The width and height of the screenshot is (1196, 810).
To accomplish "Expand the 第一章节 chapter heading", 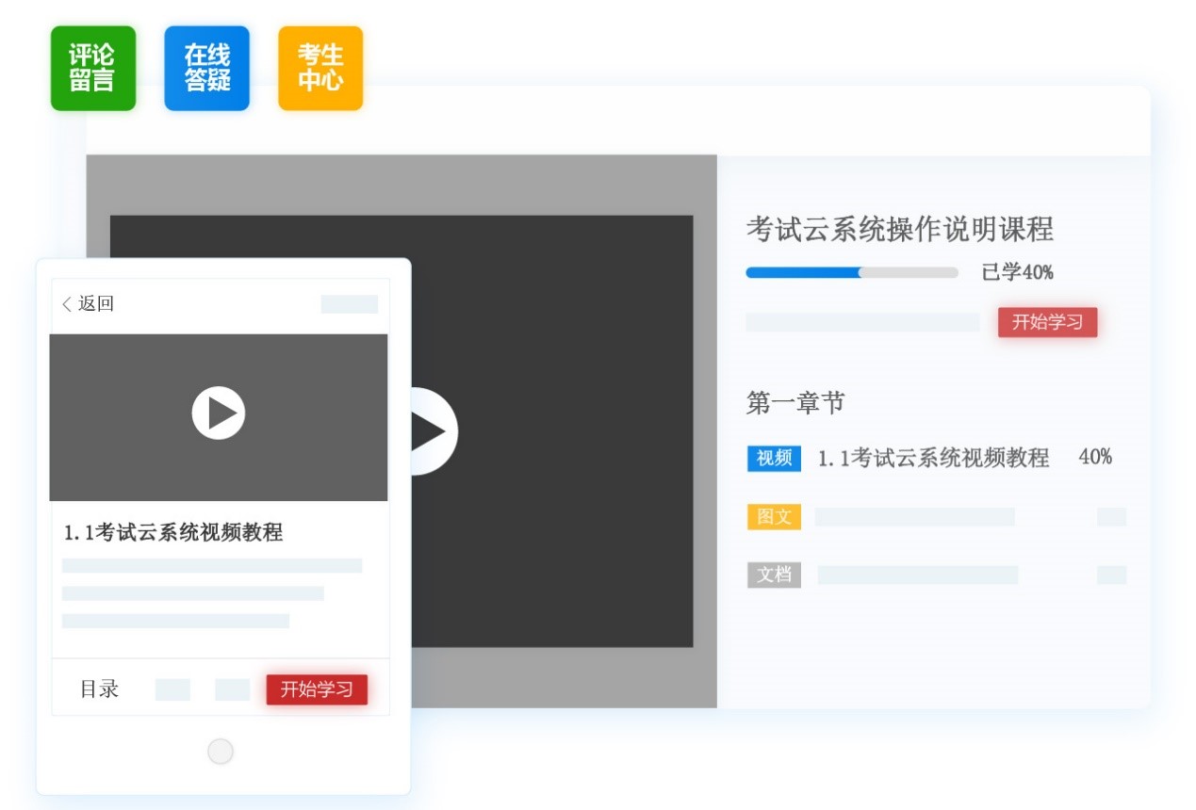I will pyautogui.click(x=795, y=403).
